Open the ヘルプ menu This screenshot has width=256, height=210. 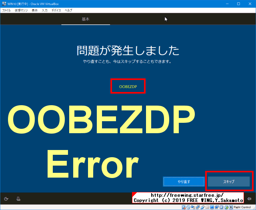(x=68, y=10)
